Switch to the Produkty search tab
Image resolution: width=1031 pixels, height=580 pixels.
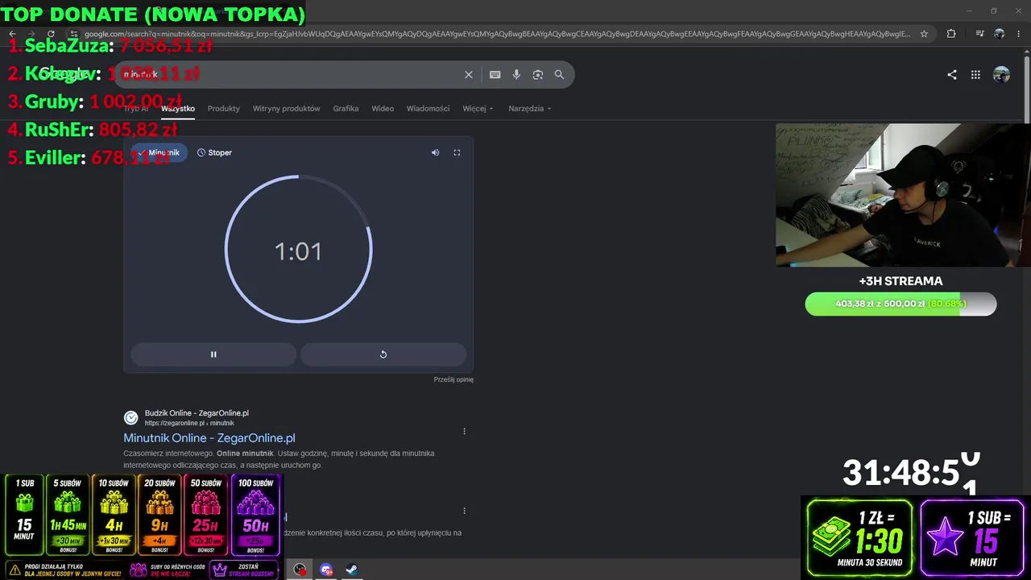tap(224, 109)
